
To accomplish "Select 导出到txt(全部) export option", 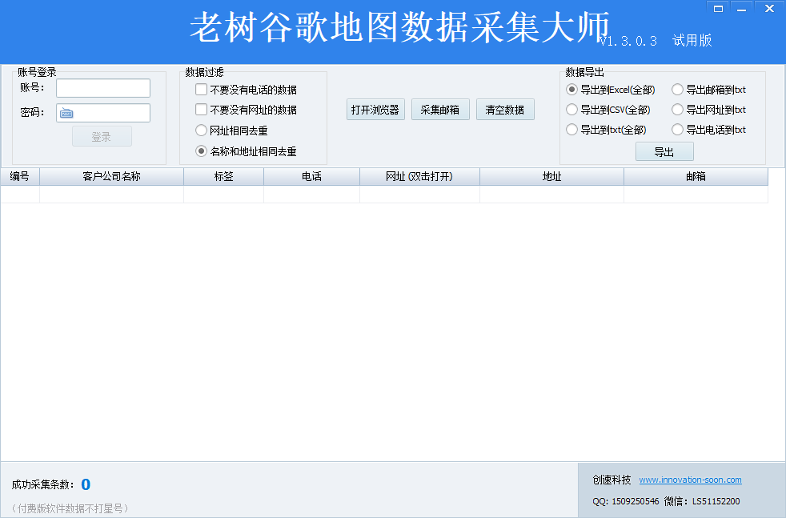I will (570, 130).
